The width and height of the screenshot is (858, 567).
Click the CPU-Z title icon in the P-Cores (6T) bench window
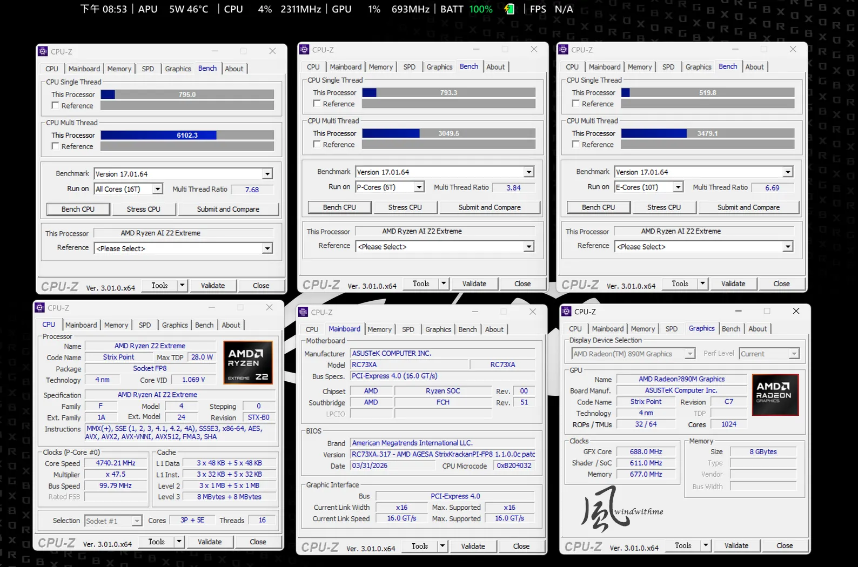pos(305,49)
